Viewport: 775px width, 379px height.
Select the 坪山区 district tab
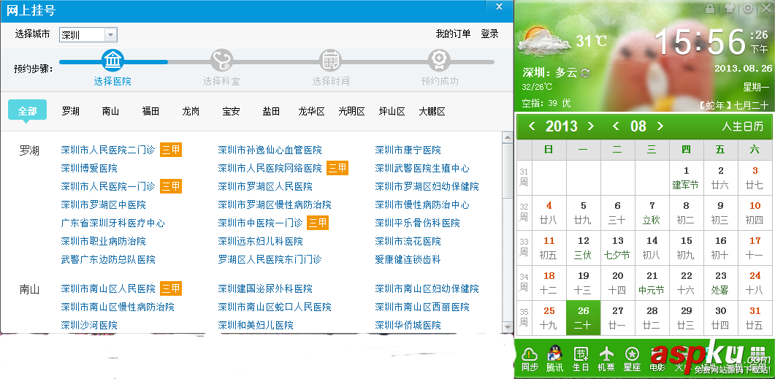point(392,111)
